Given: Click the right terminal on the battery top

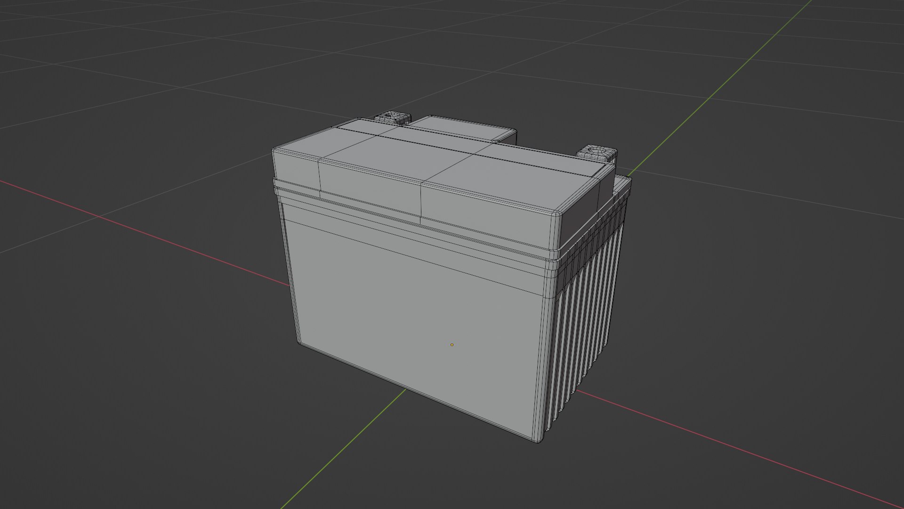Looking at the screenshot, I should (597, 154).
